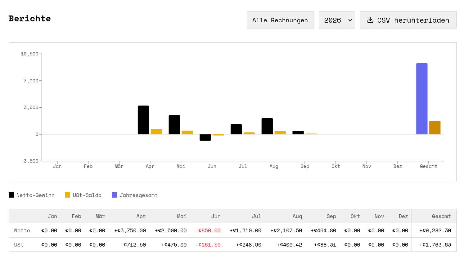The width and height of the screenshot is (464, 258).
Task: Click the dark orange Gesamt USt bar
Action: click(x=435, y=128)
